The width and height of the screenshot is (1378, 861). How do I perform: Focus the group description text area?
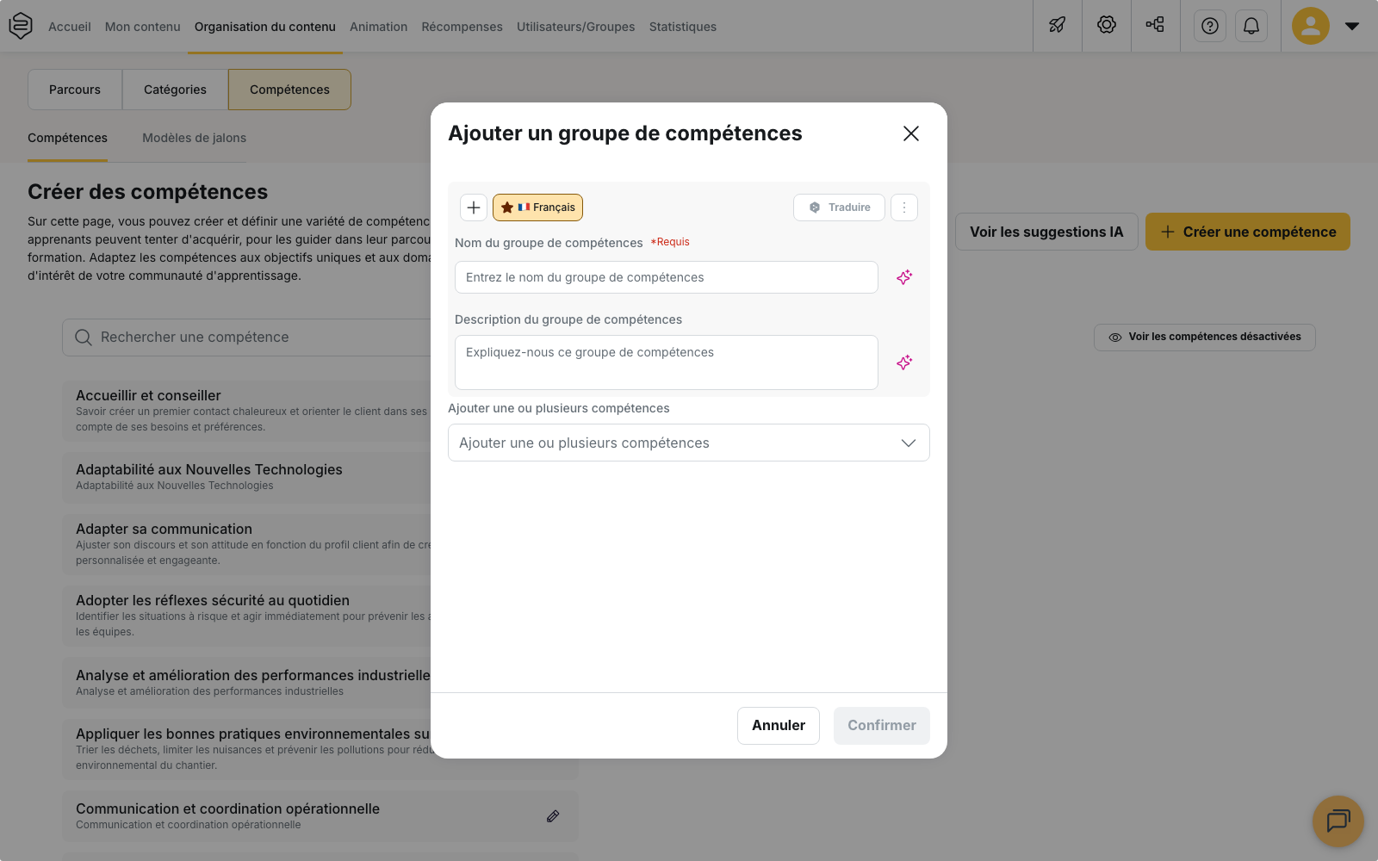667,362
